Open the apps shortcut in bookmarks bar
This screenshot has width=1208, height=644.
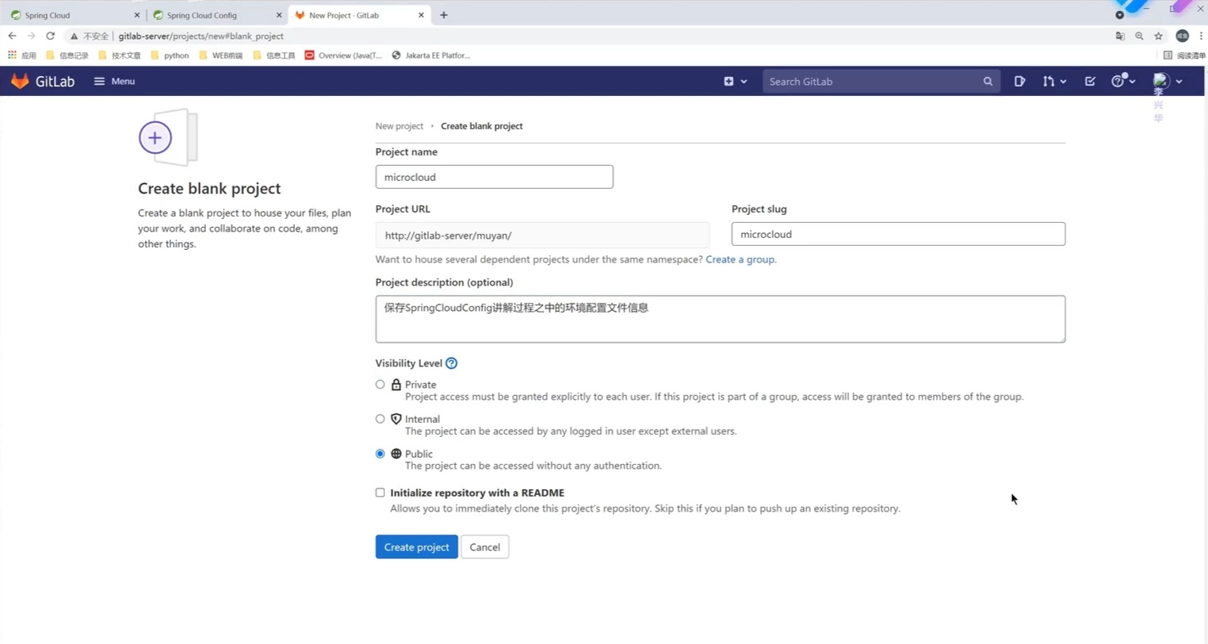pyautogui.click(x=22, y=56)
